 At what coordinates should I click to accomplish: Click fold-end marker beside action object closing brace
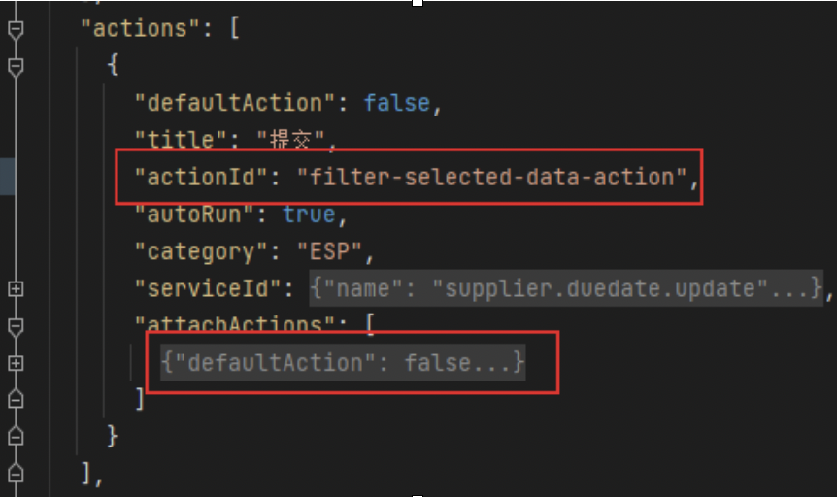click(15, 436)
